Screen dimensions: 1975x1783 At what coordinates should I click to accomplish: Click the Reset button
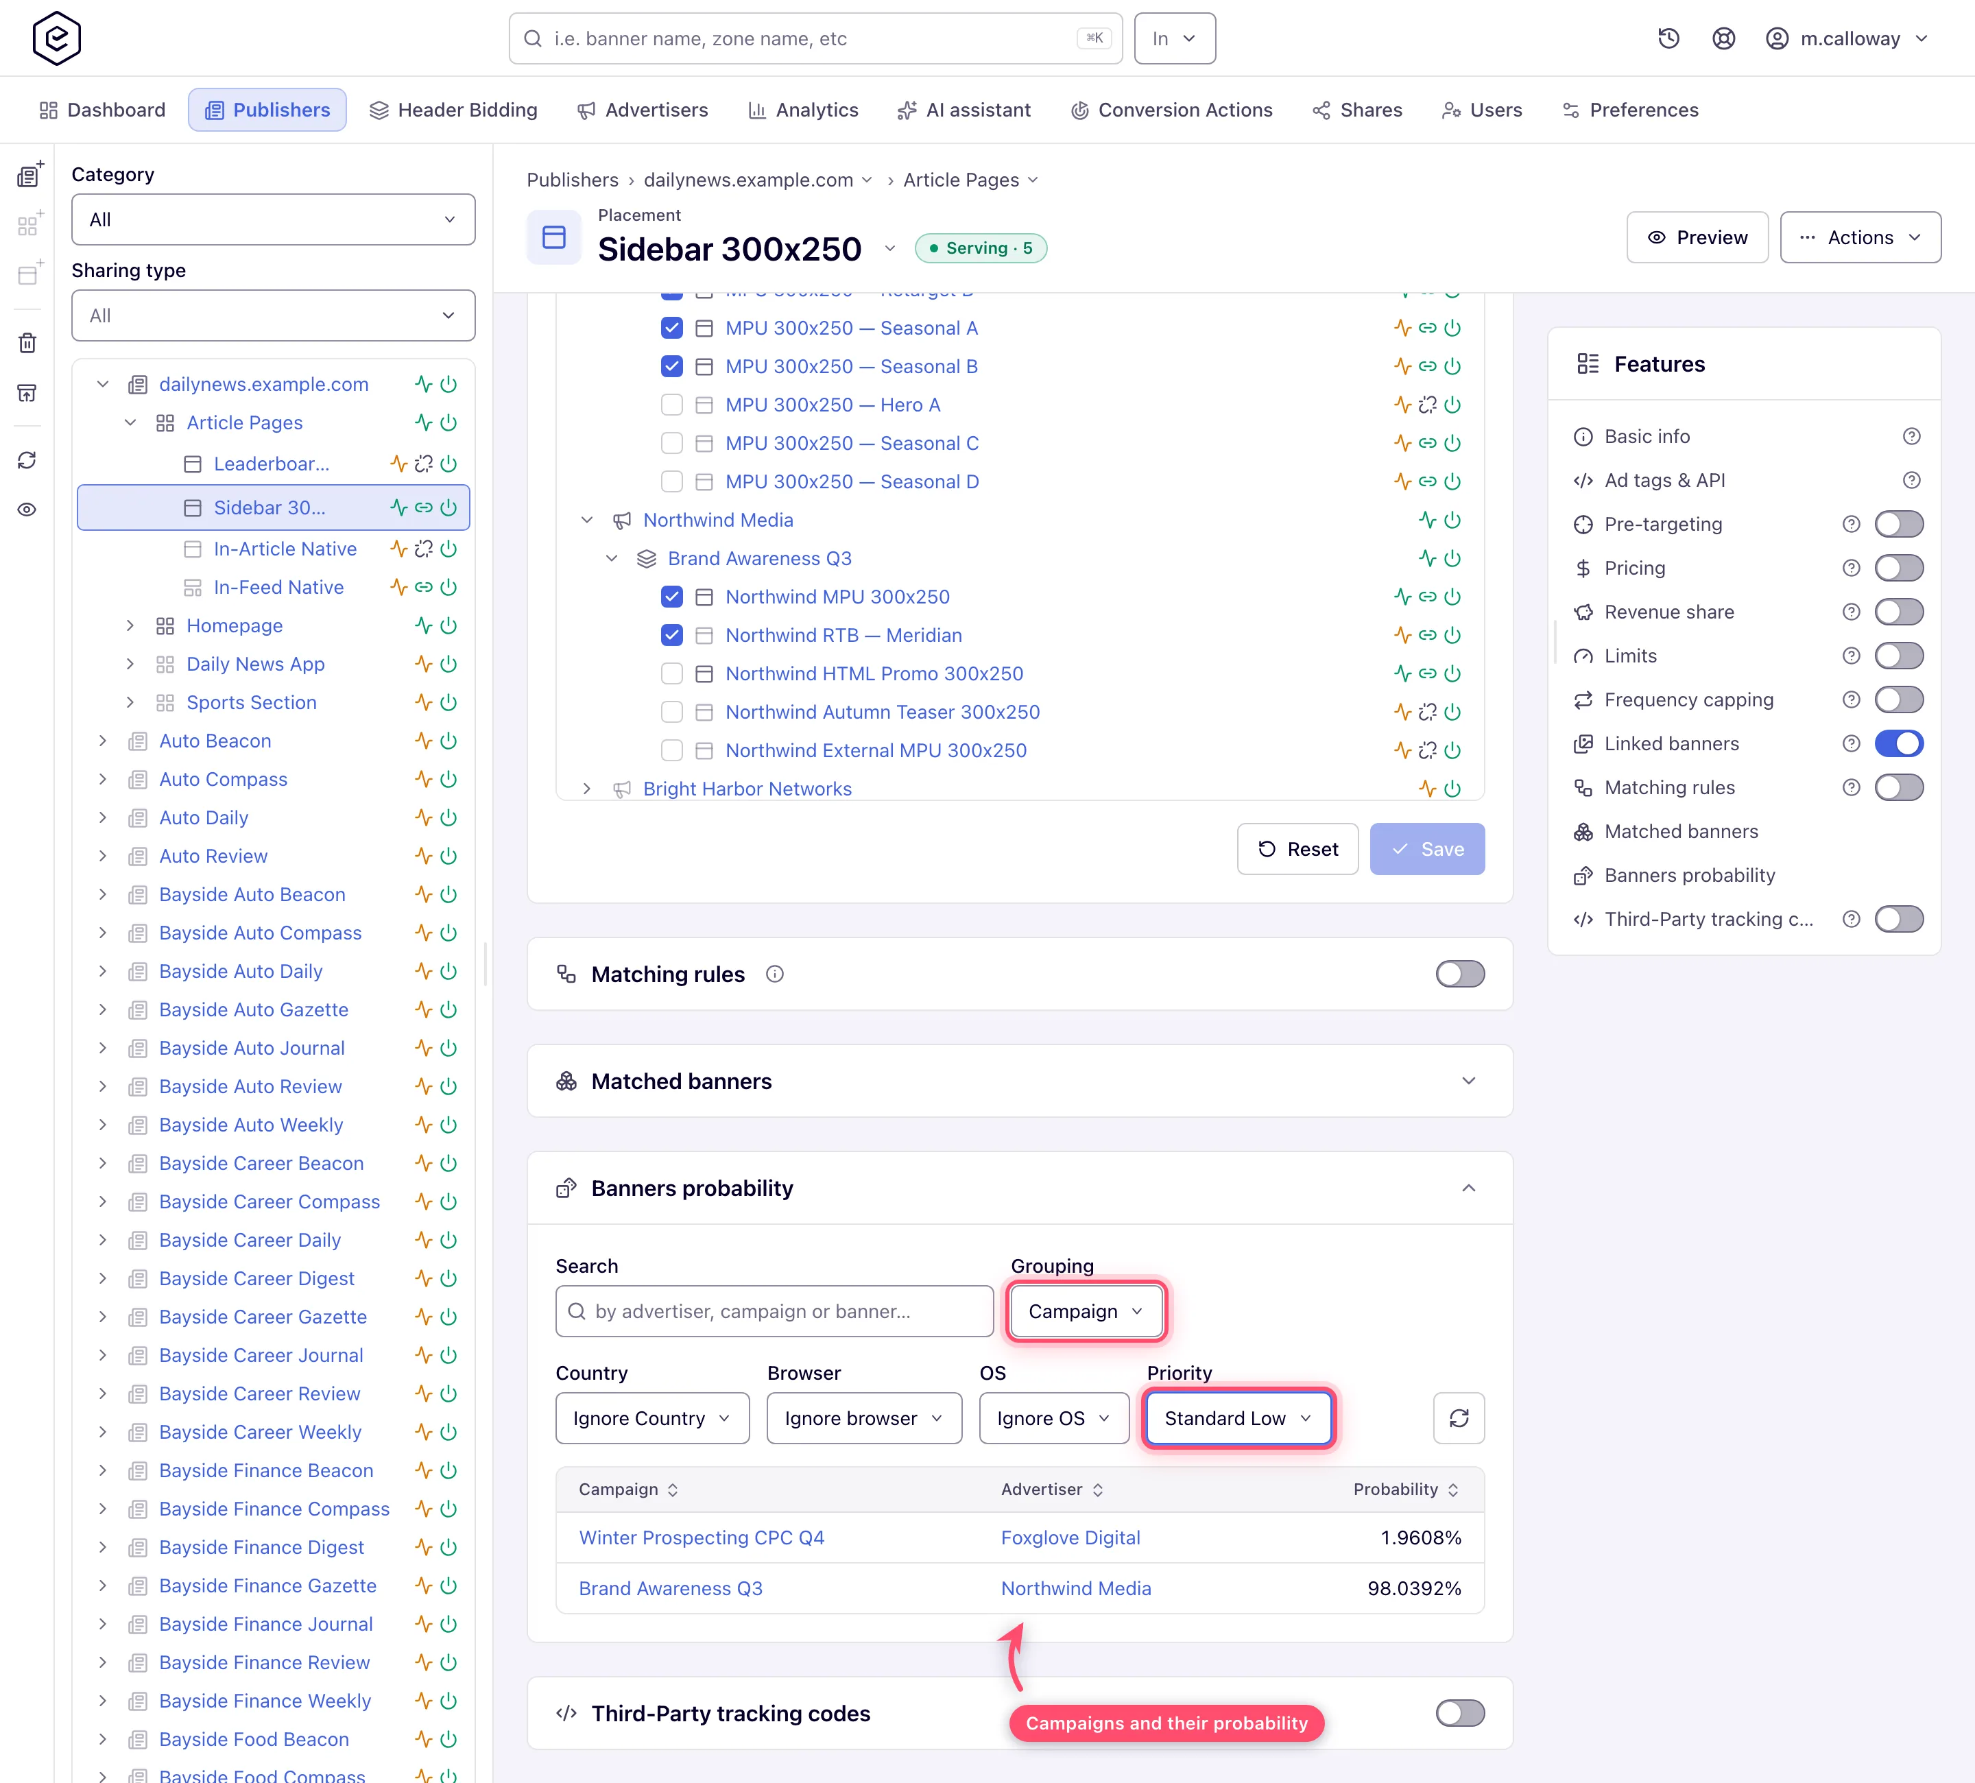pos(1297,848)
